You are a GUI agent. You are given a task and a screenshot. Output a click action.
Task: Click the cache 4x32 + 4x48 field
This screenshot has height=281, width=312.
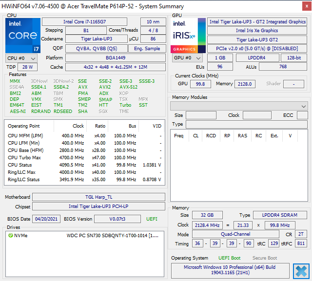coord(116,67)
